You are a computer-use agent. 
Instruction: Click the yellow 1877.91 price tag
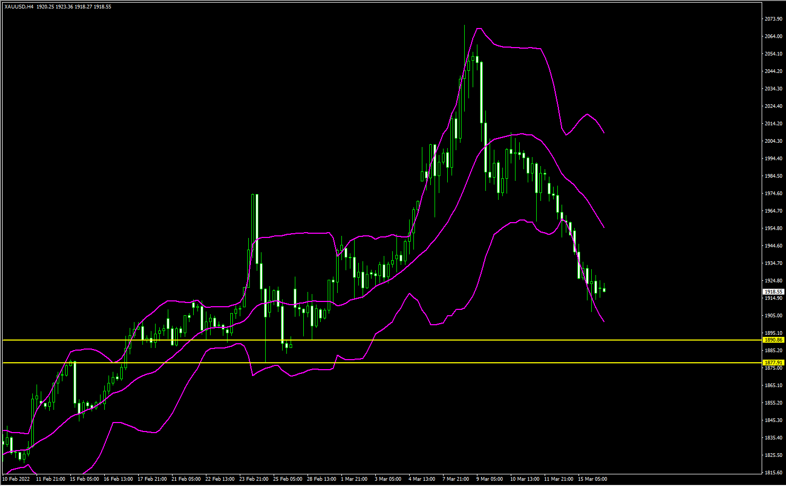click(773, 363)
